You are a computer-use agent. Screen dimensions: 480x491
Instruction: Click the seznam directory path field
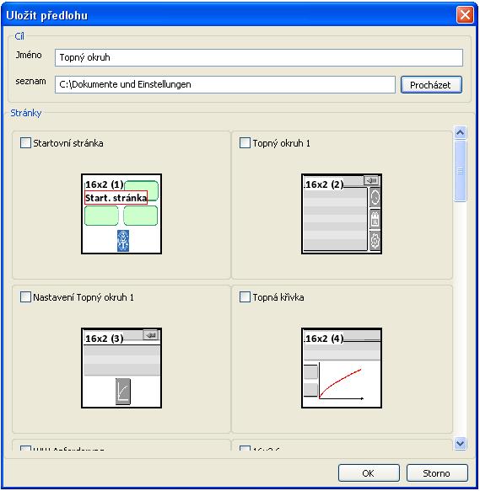pos(225,84)
